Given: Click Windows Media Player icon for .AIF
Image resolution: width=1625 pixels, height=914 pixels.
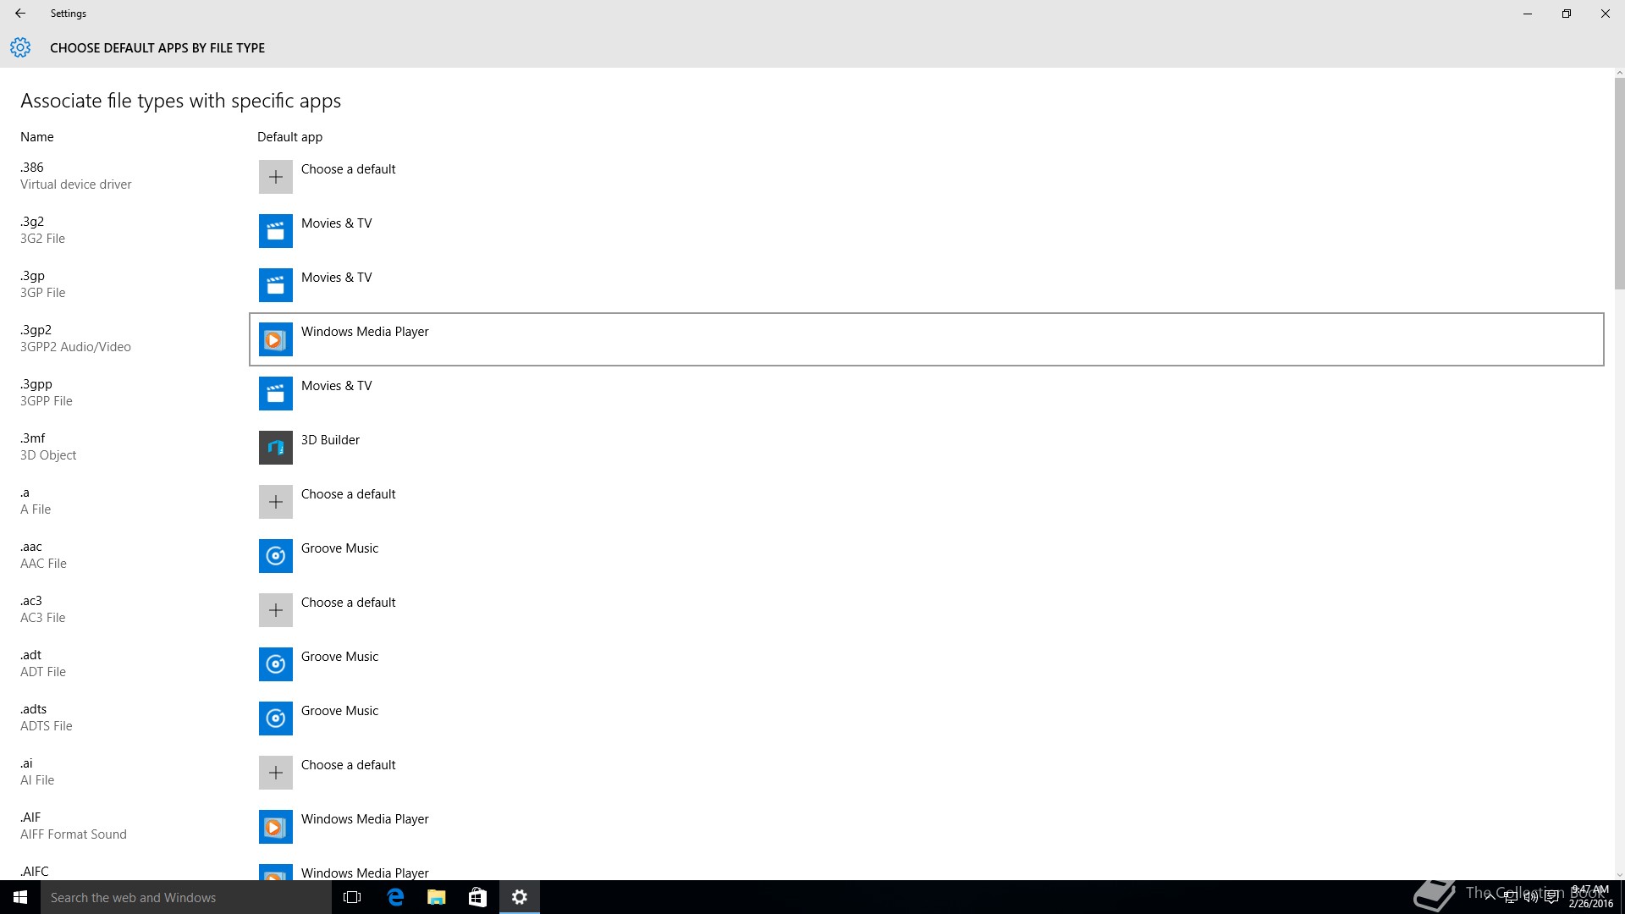Looking at the screenshot, I should (x=275, y=827).
